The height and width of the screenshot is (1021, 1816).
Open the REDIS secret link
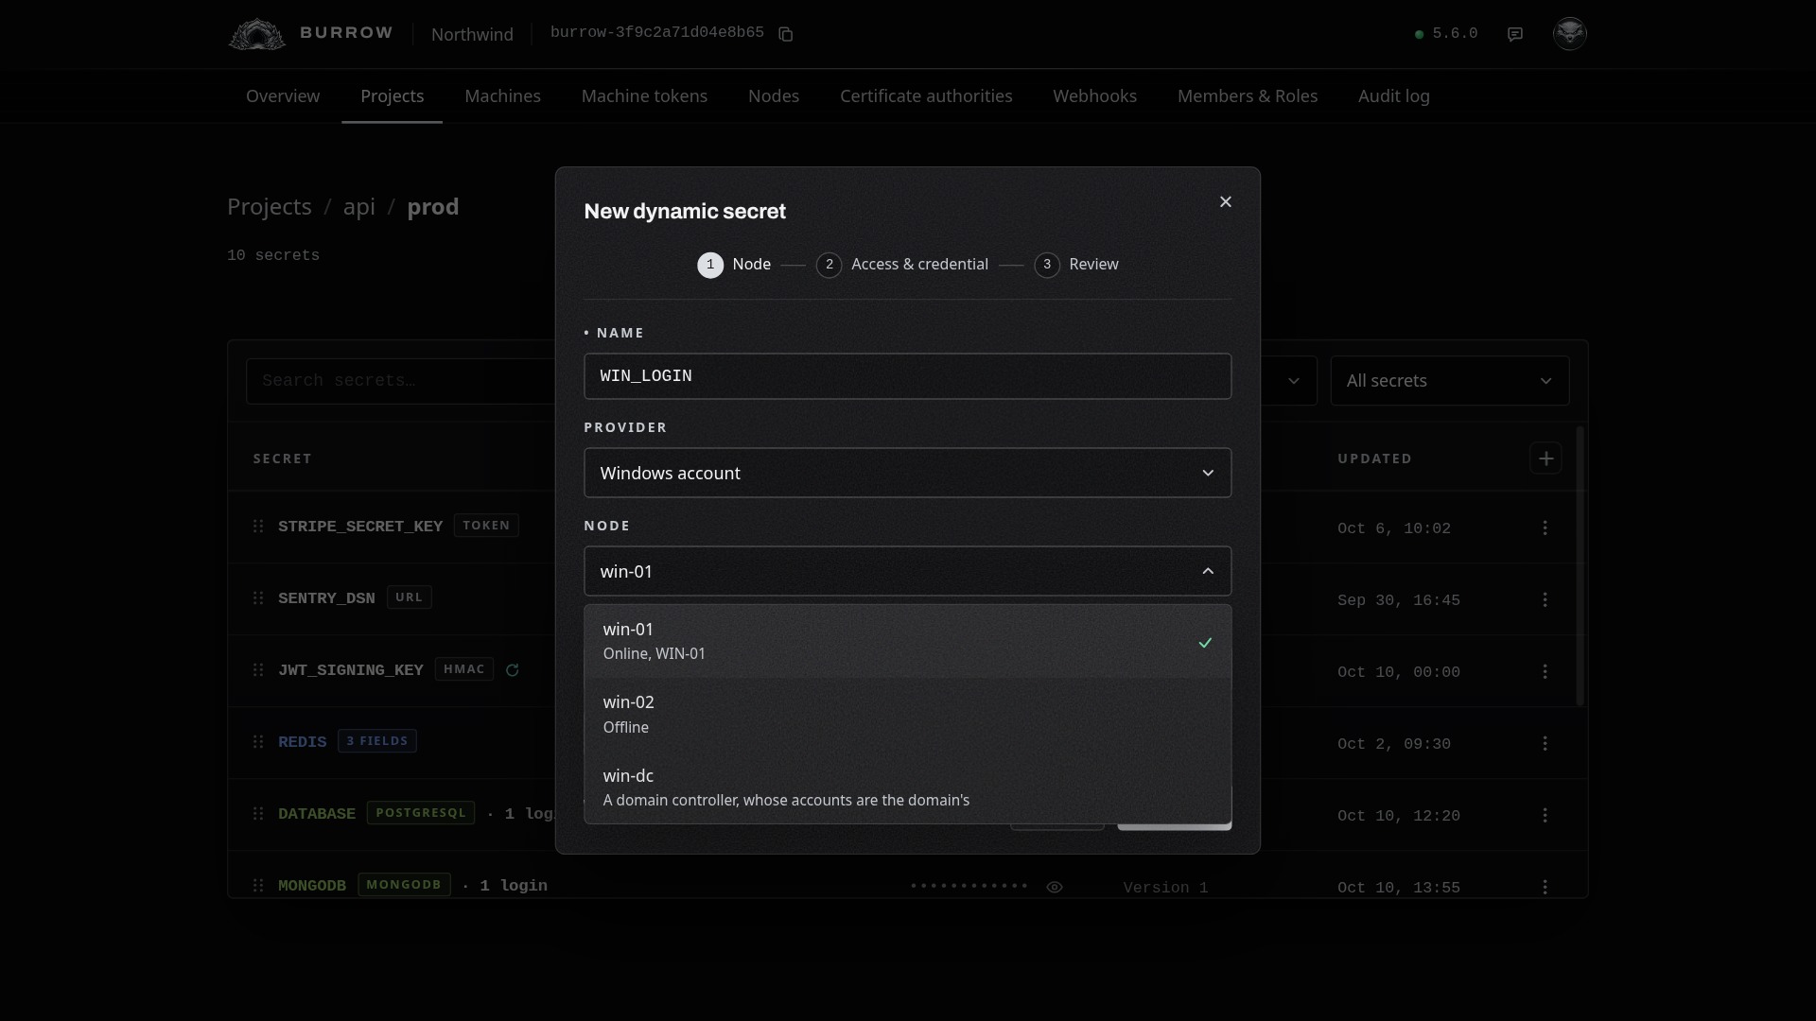302,742
